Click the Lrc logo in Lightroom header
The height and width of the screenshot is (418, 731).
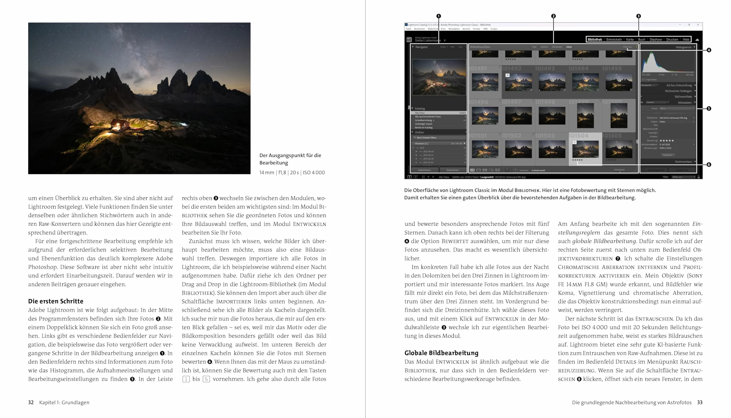409,40
